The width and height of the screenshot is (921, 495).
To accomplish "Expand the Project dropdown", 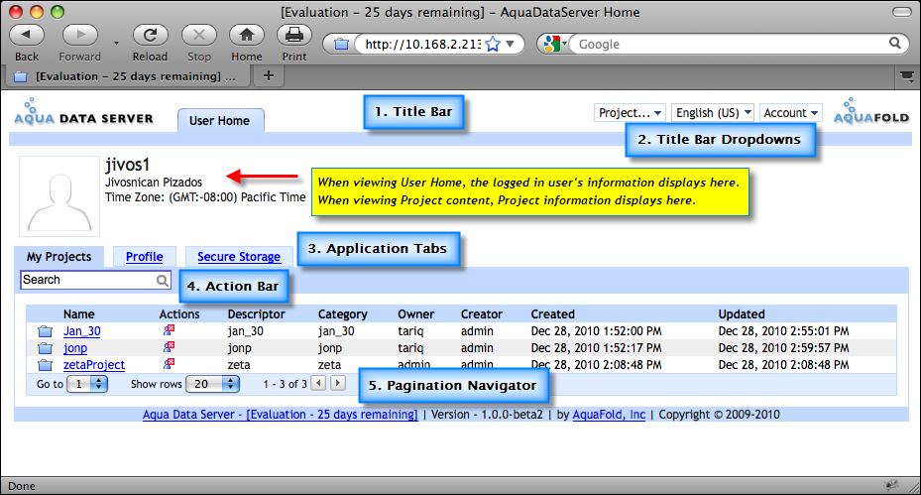I will click(x=631, y=113).
